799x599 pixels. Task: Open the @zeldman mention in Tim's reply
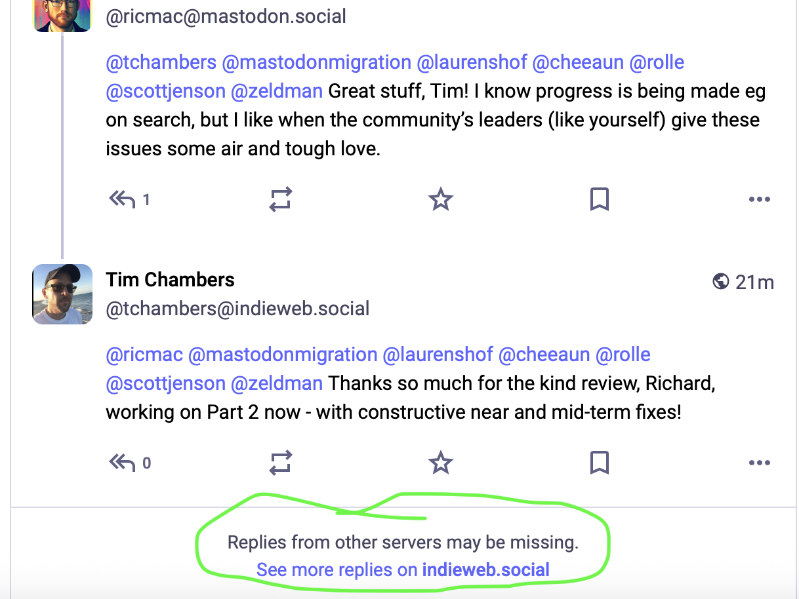click(276, 383)
